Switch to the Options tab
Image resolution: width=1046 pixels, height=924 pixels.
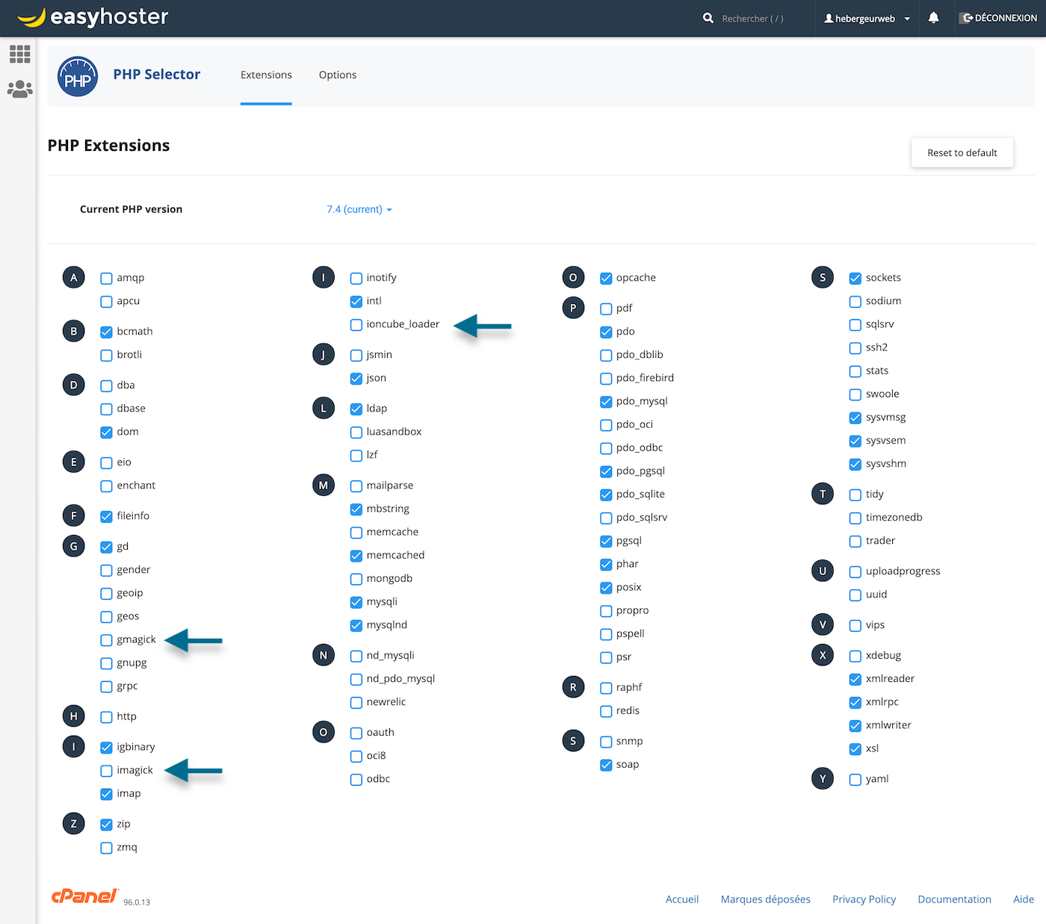[338, 75]
